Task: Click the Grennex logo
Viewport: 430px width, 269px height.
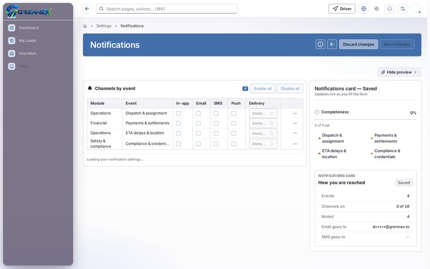Action: point(29,12)
